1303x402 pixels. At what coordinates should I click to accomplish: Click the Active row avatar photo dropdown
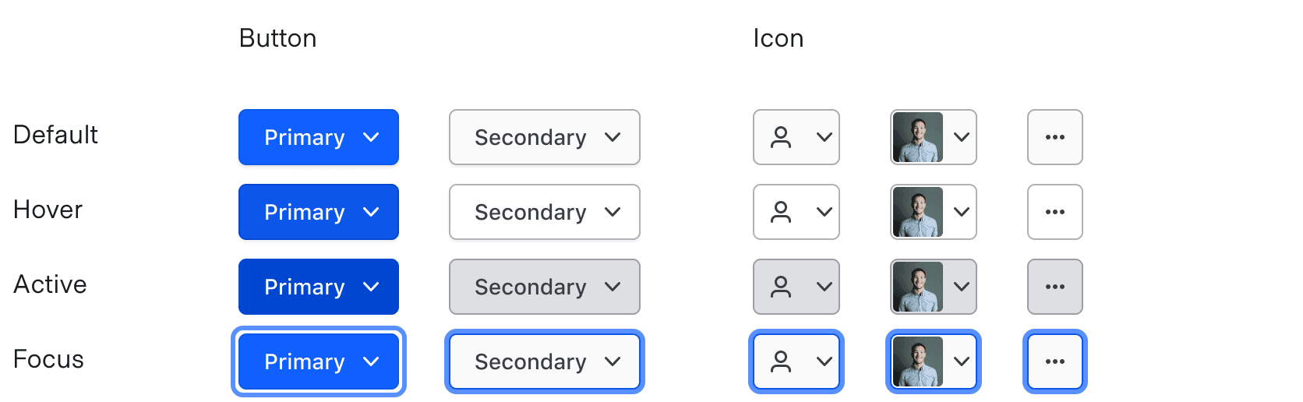coord(933,287)
